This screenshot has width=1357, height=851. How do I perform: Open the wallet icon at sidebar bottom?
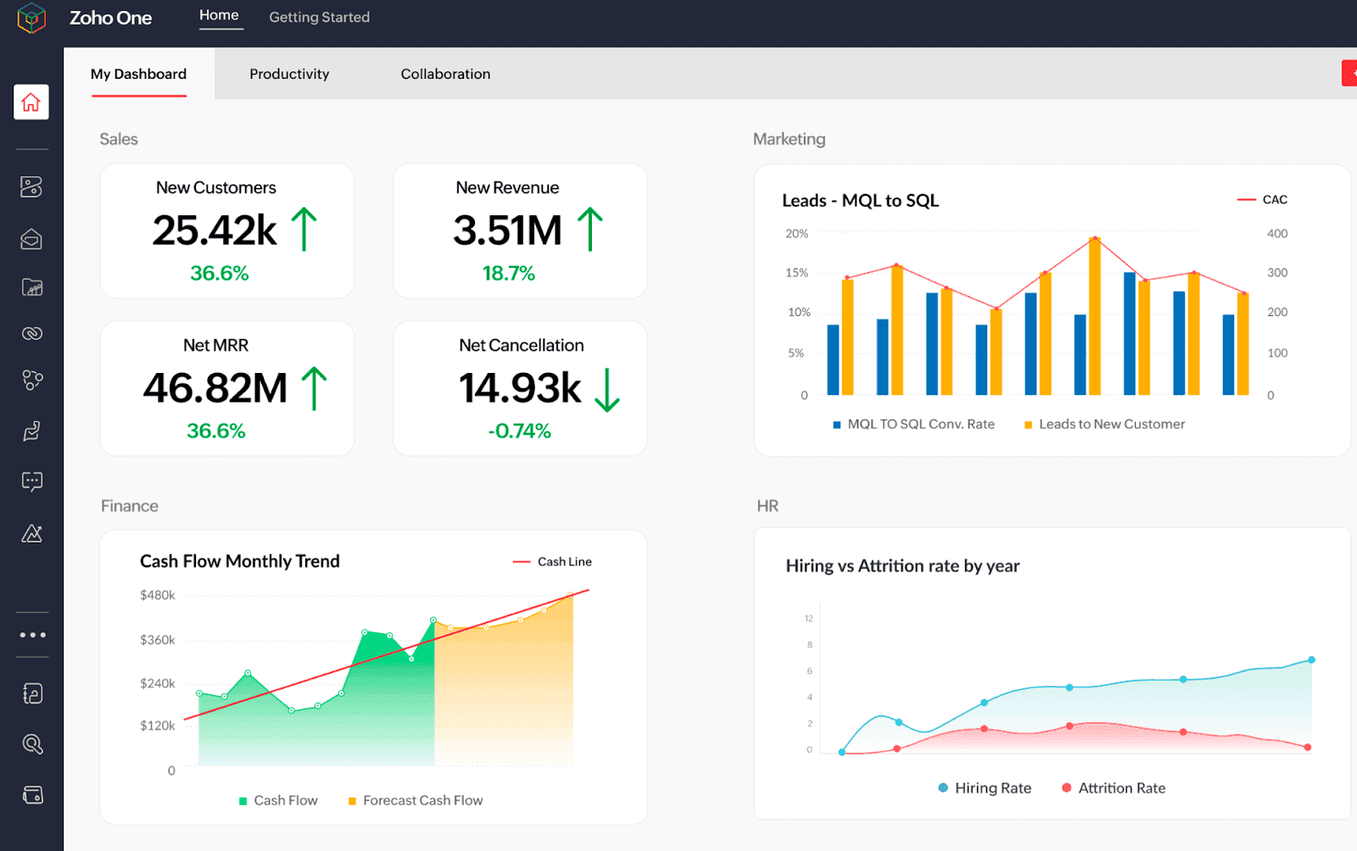(x=31, y=794)
